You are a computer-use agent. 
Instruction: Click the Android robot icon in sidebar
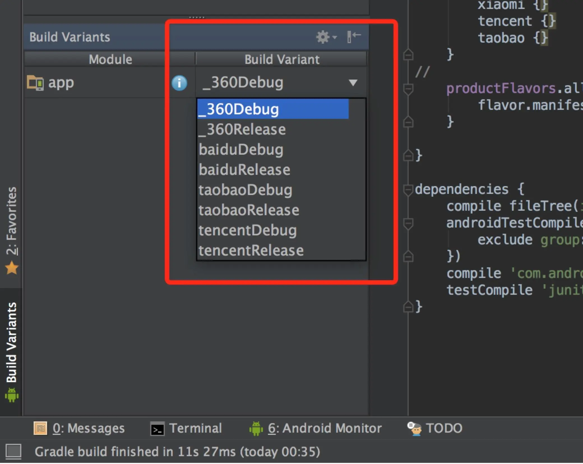coord(12,395)
